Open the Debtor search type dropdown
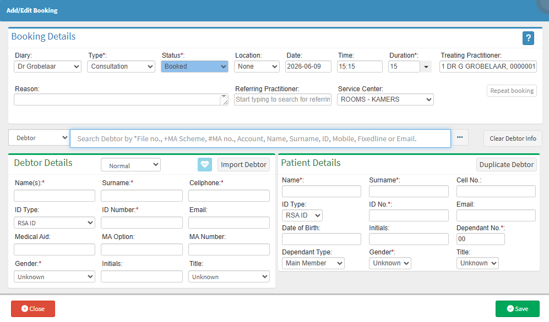 point(39,138)
